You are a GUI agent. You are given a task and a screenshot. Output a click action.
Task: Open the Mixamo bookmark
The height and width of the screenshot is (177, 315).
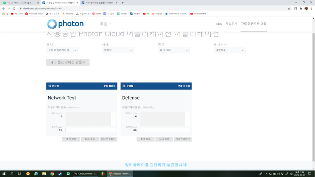[x=67, y=14]
